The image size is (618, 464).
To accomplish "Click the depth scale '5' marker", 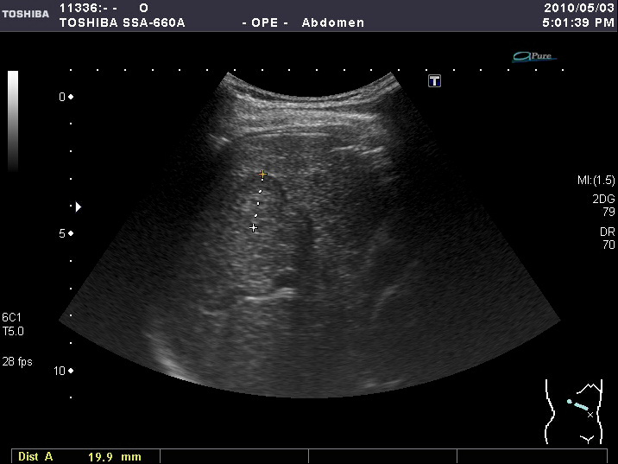I will click(66, 233).
